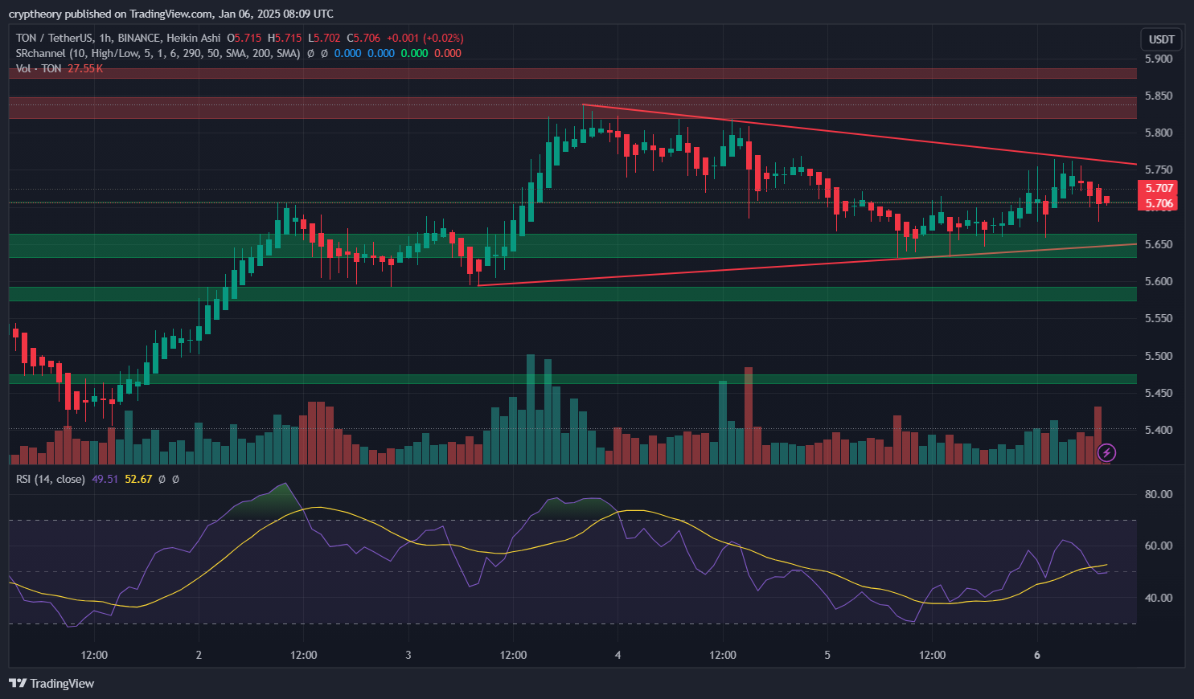Click the 5.400 price axis label

(1159, 430)
